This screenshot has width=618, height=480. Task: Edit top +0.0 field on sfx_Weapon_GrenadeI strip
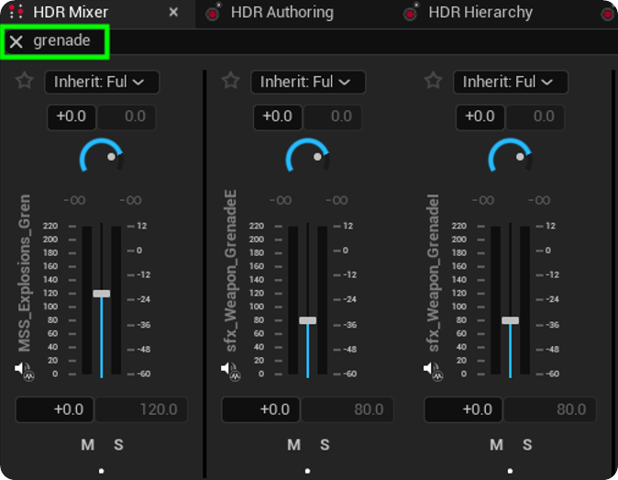click(x=480, y=117)
